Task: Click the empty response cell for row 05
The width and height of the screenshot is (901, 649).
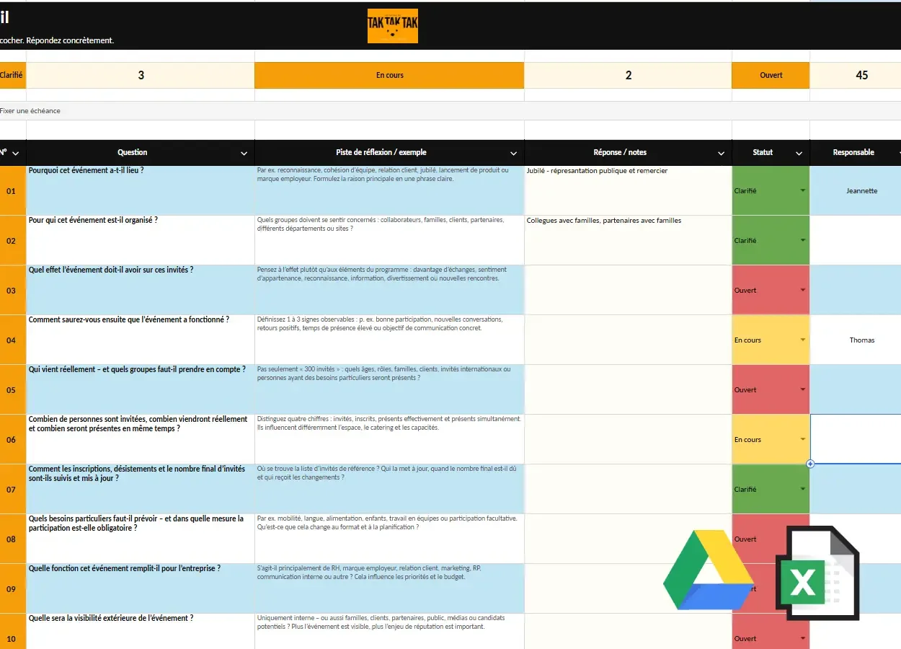Action: point(628,389)
